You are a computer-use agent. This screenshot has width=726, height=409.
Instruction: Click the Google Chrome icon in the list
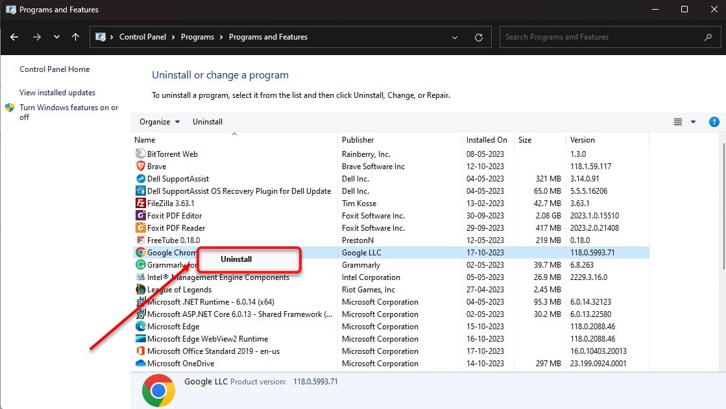[x=140, y=253]
